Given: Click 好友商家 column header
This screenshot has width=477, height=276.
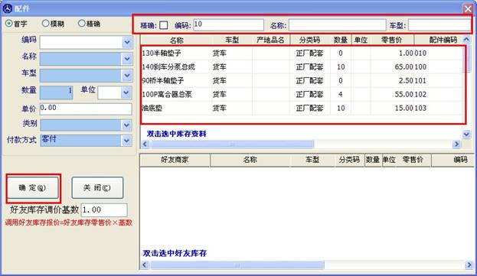Looking at the screenshot, I should 175,160.
